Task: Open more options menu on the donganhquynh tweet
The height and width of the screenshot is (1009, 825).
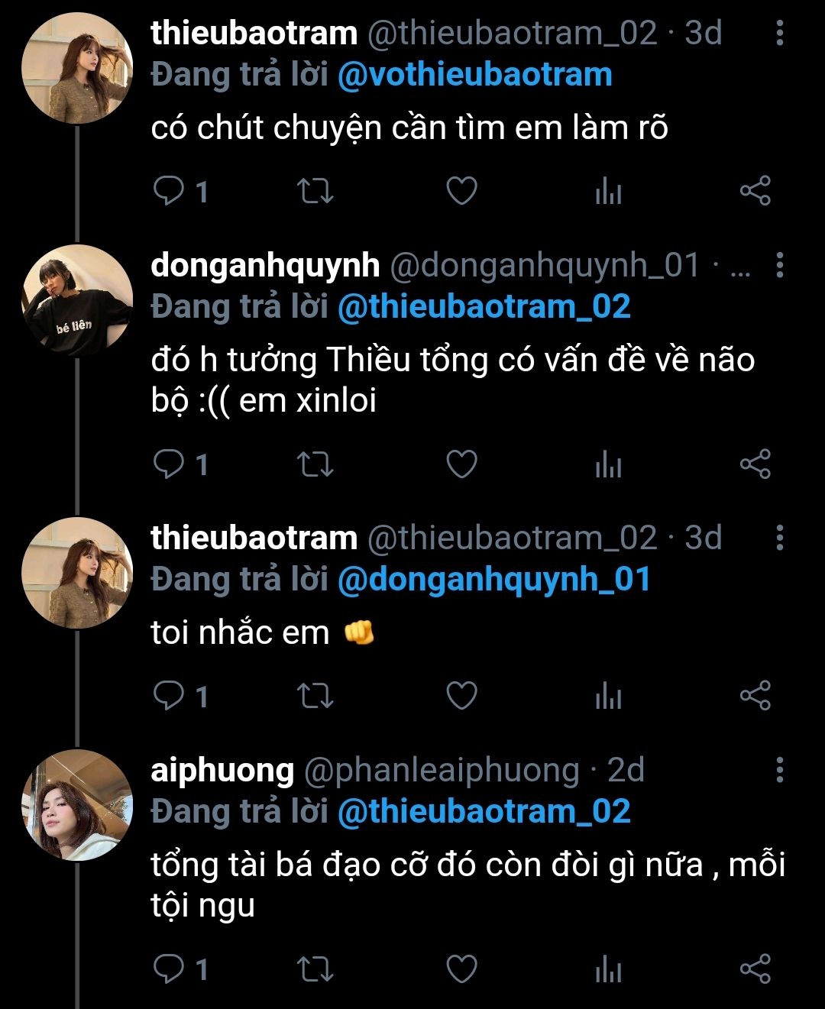Action: pyautogui.click(x=779, y=265)
